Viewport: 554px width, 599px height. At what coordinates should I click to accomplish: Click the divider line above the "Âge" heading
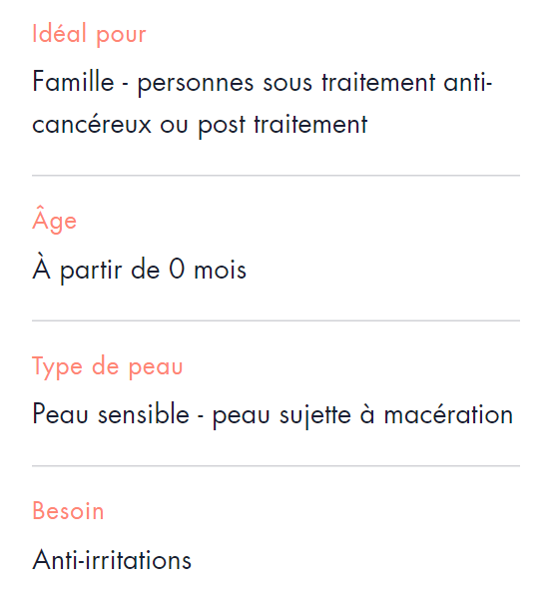[x=276, y=176]
